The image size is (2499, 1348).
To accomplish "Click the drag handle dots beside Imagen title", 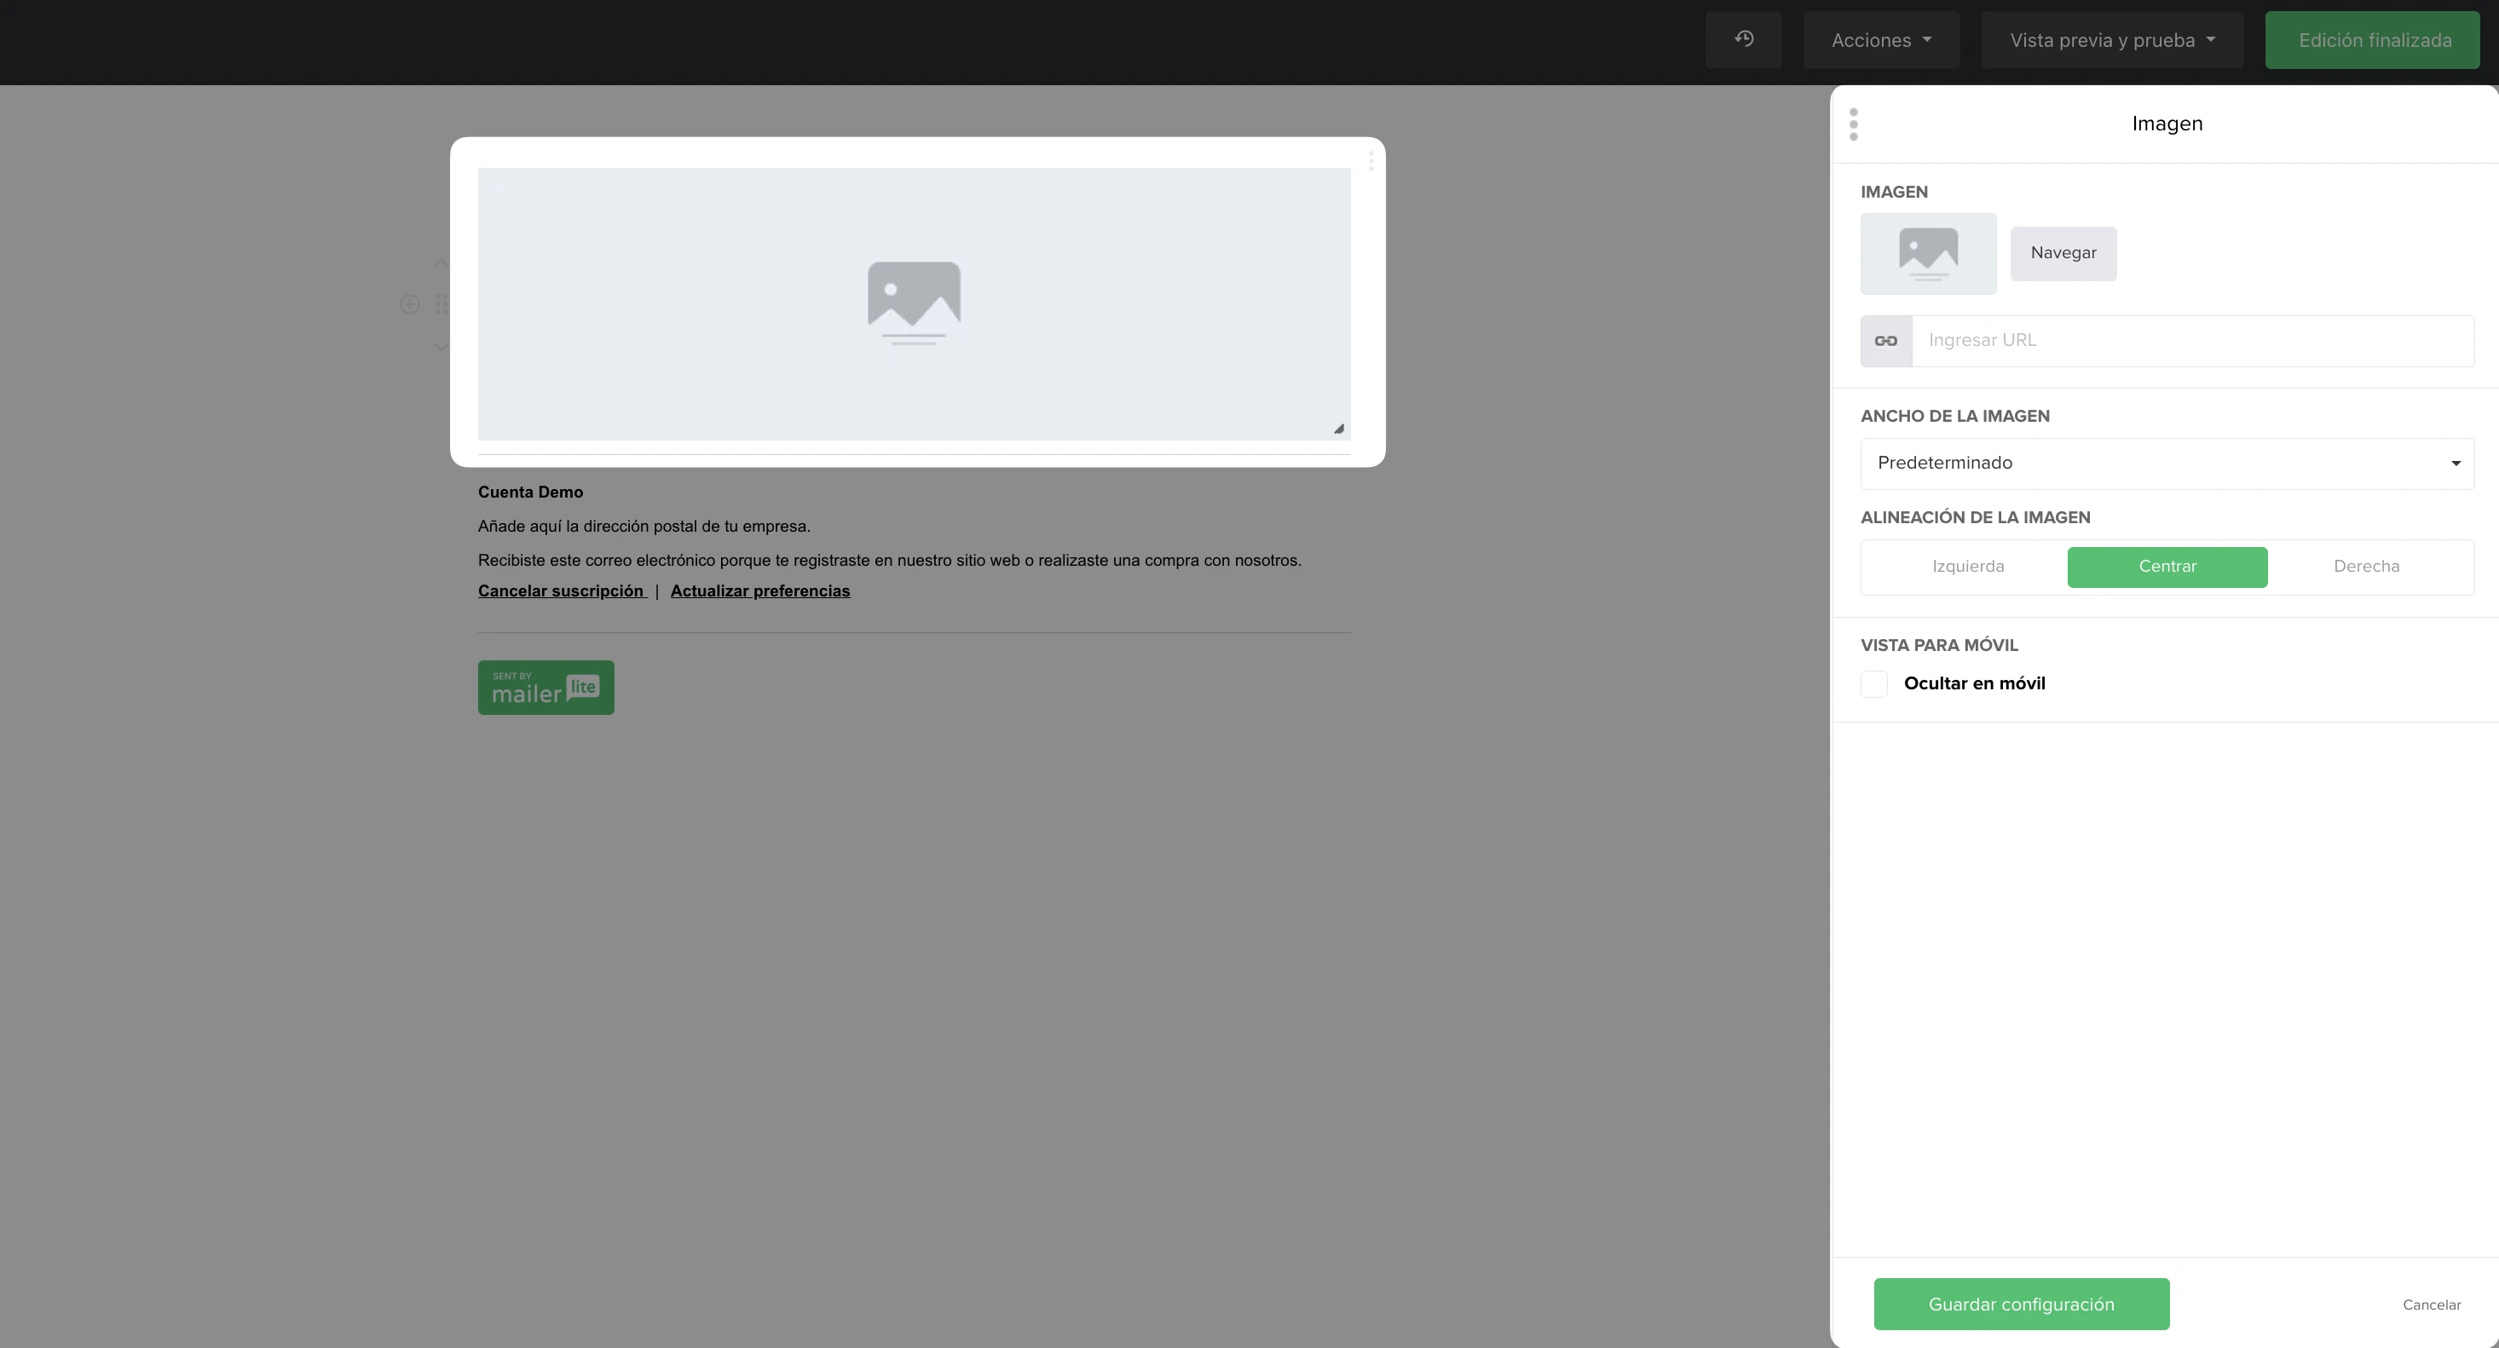I will click(1853, 124).
